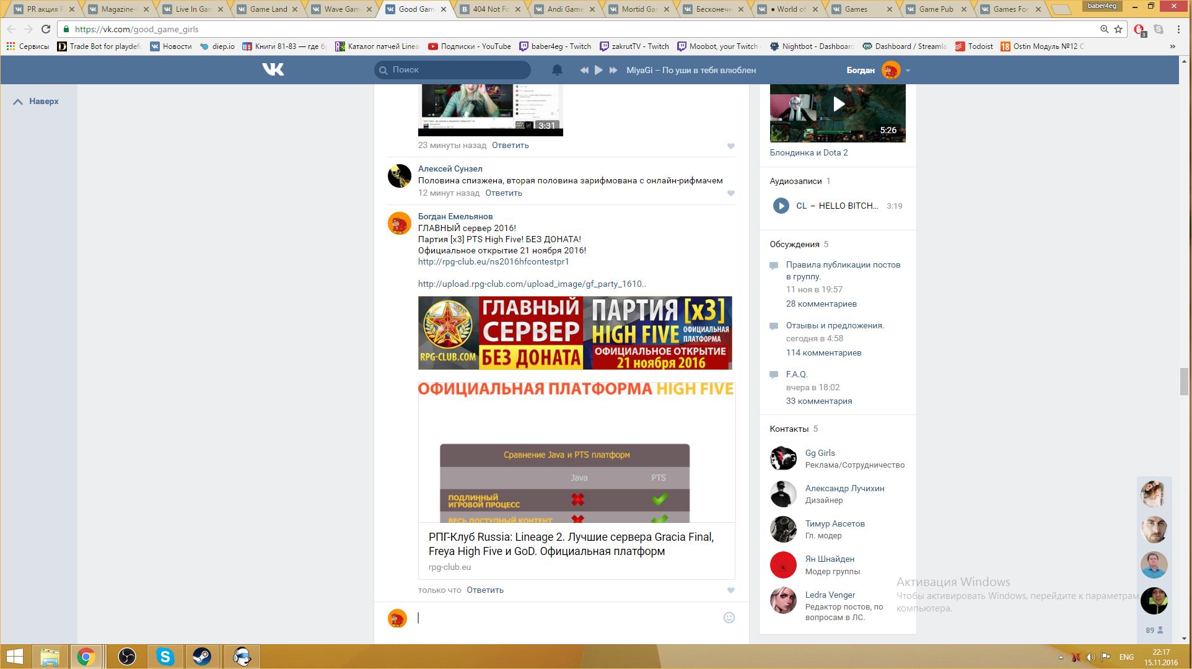Viewport: 1192px width, 669px height.
Task: Click Ответить under Алексей Сунзел's comment
Action: (x=503, y=193)
